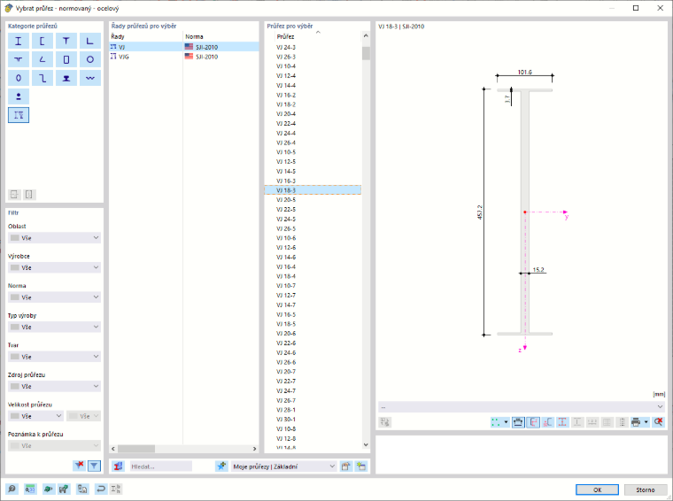
Task: Cancel with the Storno button
Action: click(645, 489)
